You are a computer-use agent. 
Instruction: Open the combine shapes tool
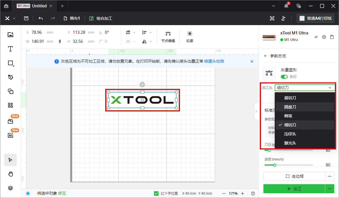pyautogui.click(x=10, y=91)
